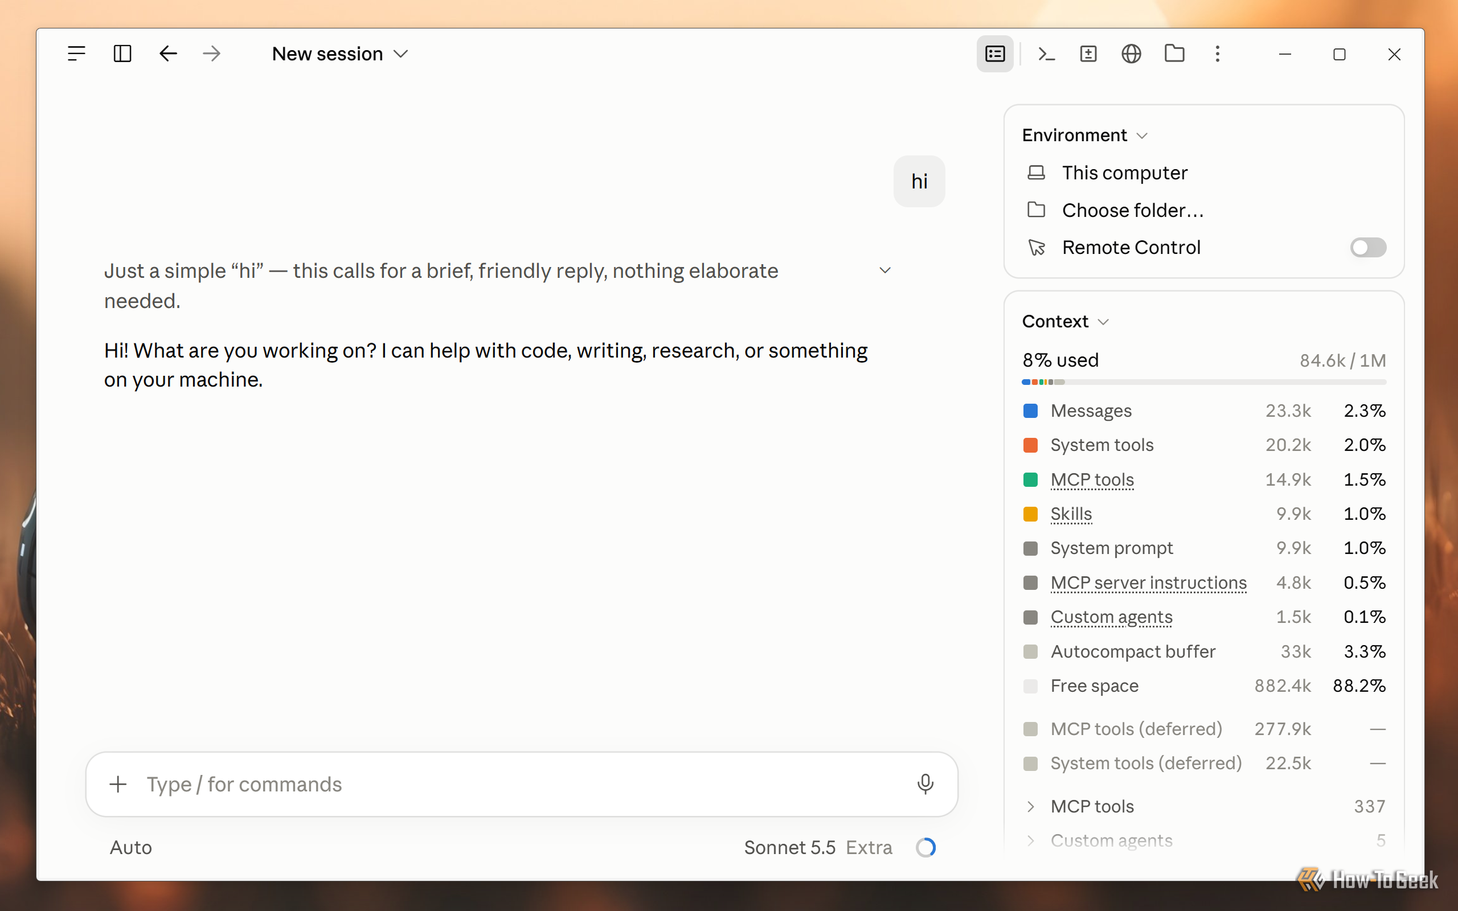Open the underlined Custom agents link
This screenshot has height=911, width=1458.
coord(1112,617)
